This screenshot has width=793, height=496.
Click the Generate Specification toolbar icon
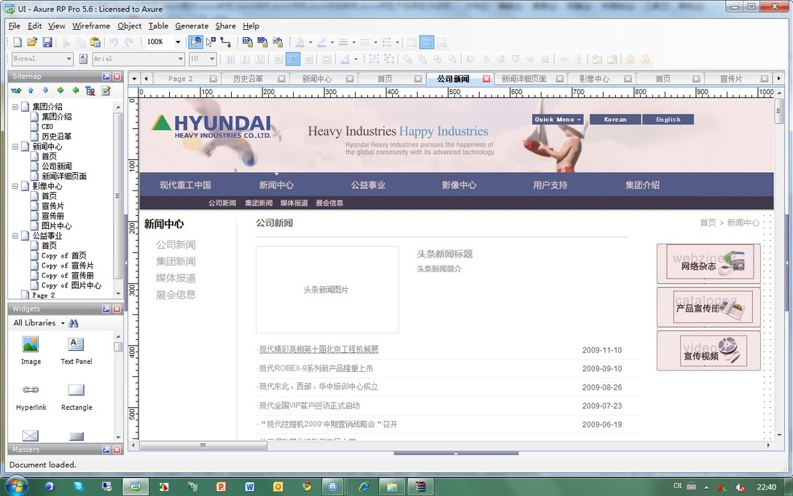[x=278, y=42]
